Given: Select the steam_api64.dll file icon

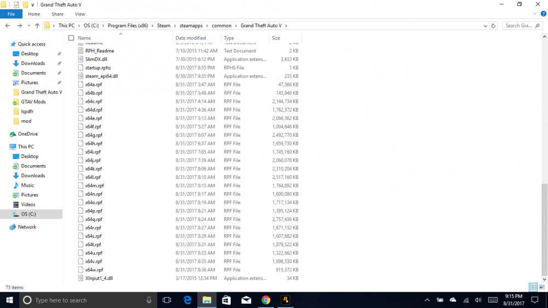Looking at the screenshot, I should point(81,76).
